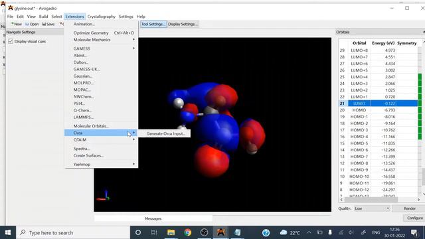This screenshot has width=425, height=239.
Task: Open the volume speaker tray icon
Action: tap(351, 232)
